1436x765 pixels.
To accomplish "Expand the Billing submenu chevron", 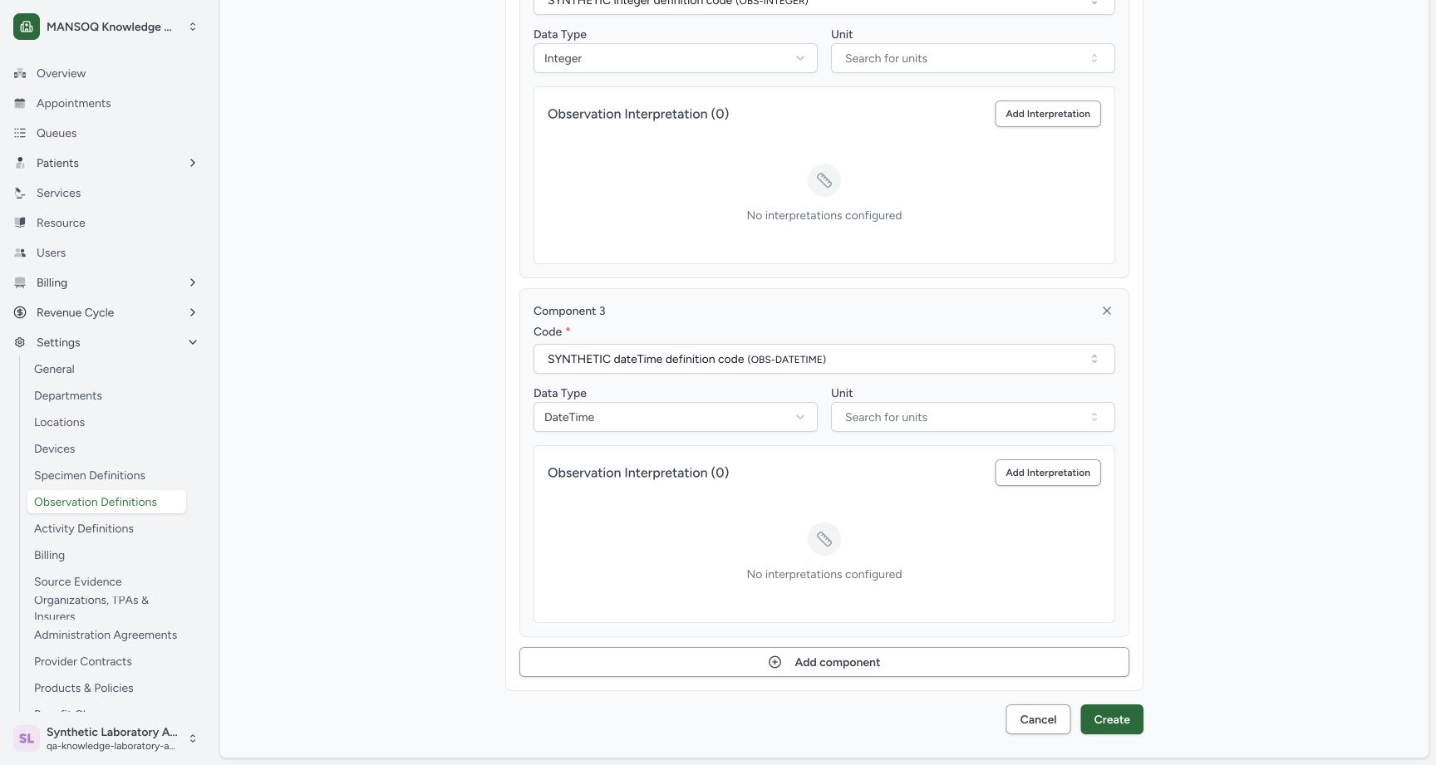I will point(193,282).
